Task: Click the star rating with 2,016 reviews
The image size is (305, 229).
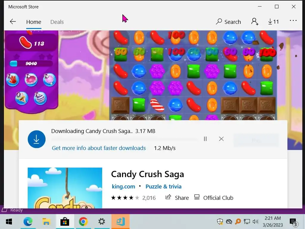Action: [x=133, y=198]
